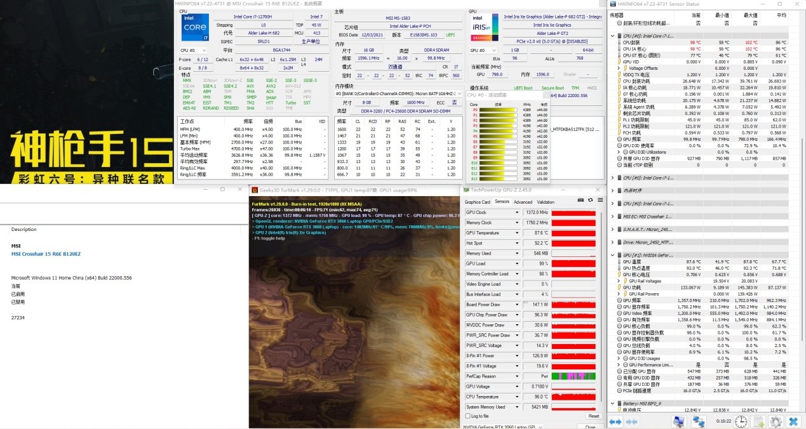
Task: Expand the GPU D3D Usages subgroup
Action: [x=619, y=359]
